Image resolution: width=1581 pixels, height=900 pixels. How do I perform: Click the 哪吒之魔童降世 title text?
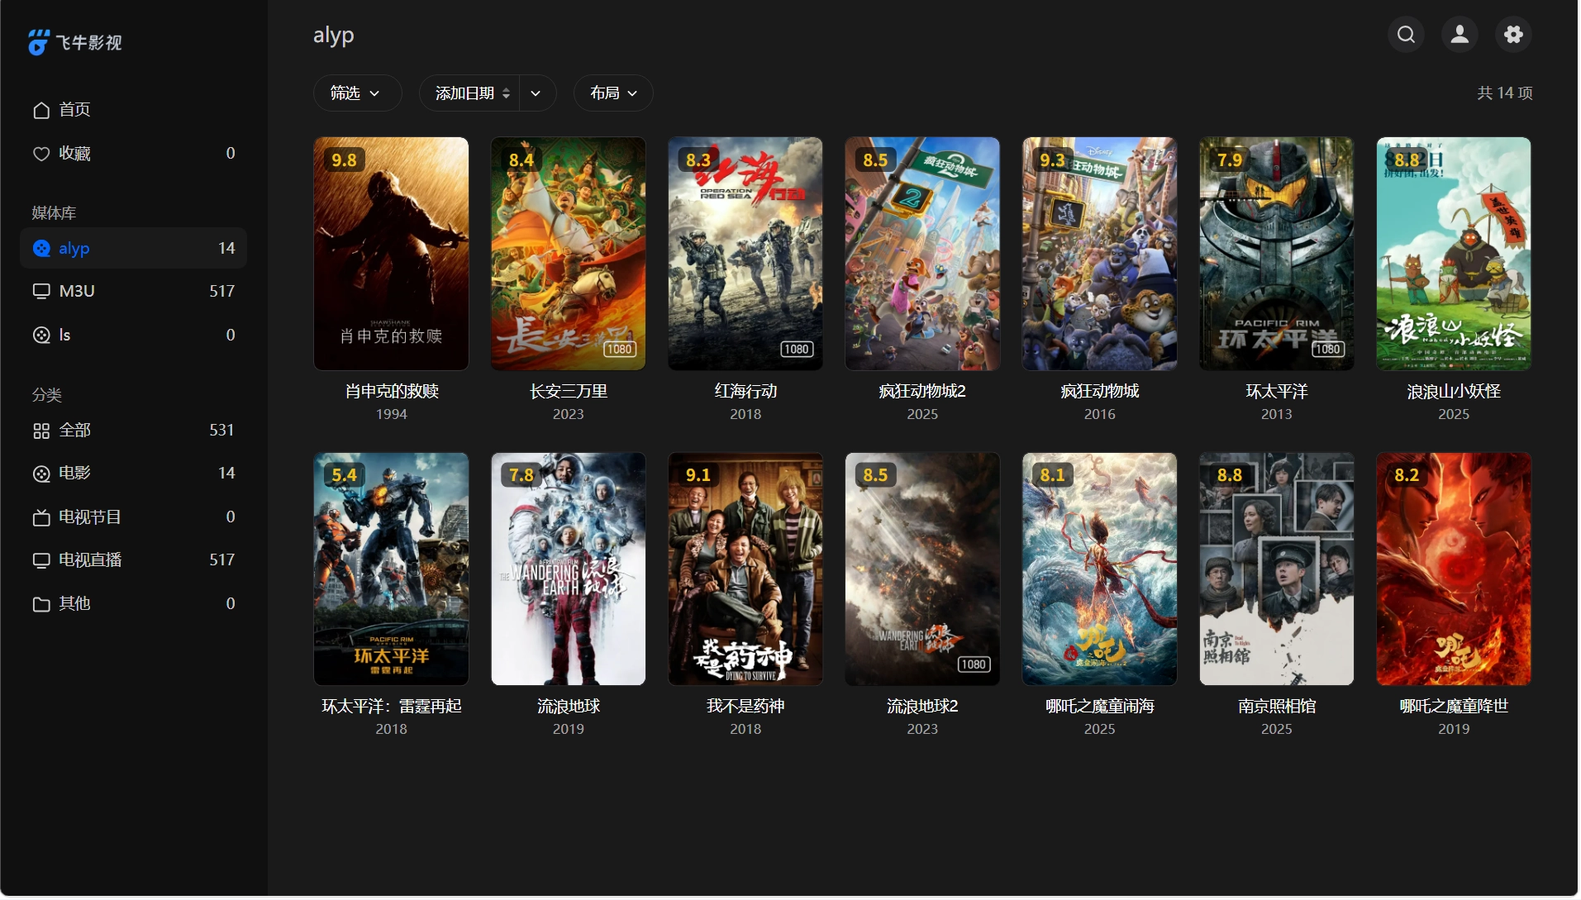click(x=1454, y=707)
